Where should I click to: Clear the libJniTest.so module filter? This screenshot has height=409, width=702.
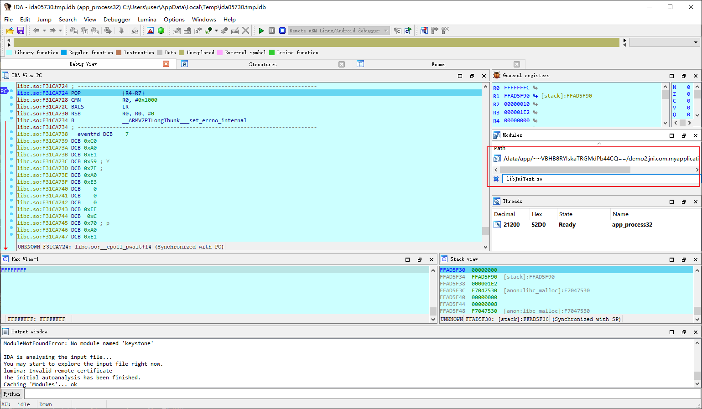496,179
